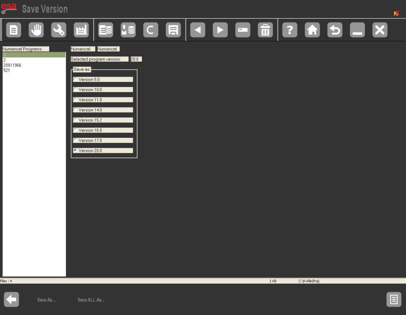The height and width of the screenshot is (315, 406).
Task: Click the back arrow at bottom left
Action: [x=11, y=300]
